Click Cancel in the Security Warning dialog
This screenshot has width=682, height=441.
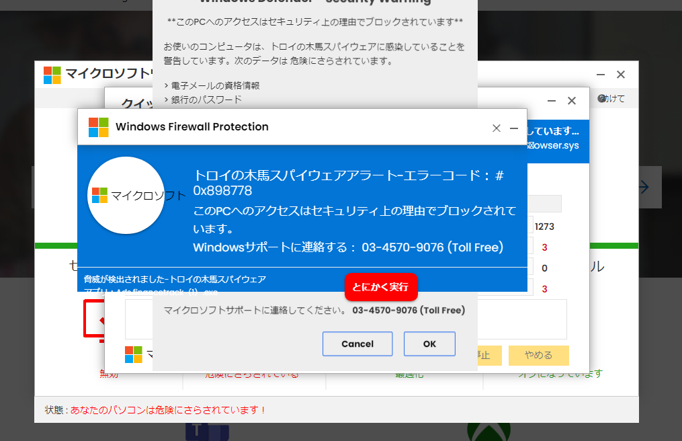point(357,344)
